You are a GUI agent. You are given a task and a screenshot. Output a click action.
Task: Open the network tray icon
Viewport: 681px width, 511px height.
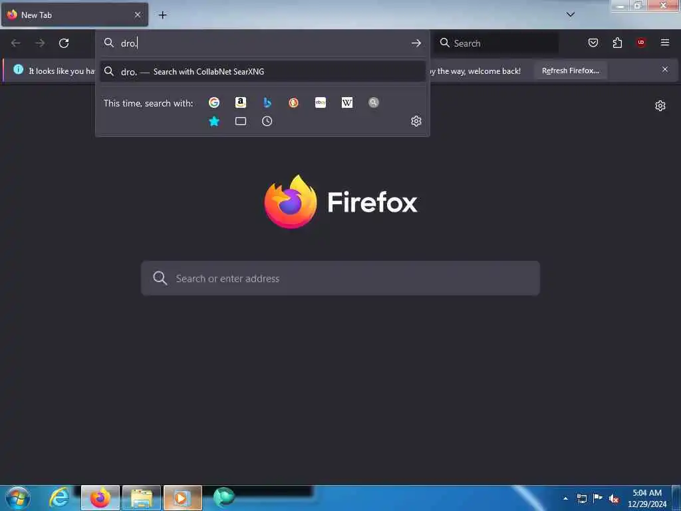click(581, 498)
